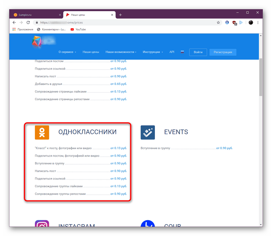Click Сопровождение группы лайками row
This screenshot has width=272, height=236.
coord(81,186)
